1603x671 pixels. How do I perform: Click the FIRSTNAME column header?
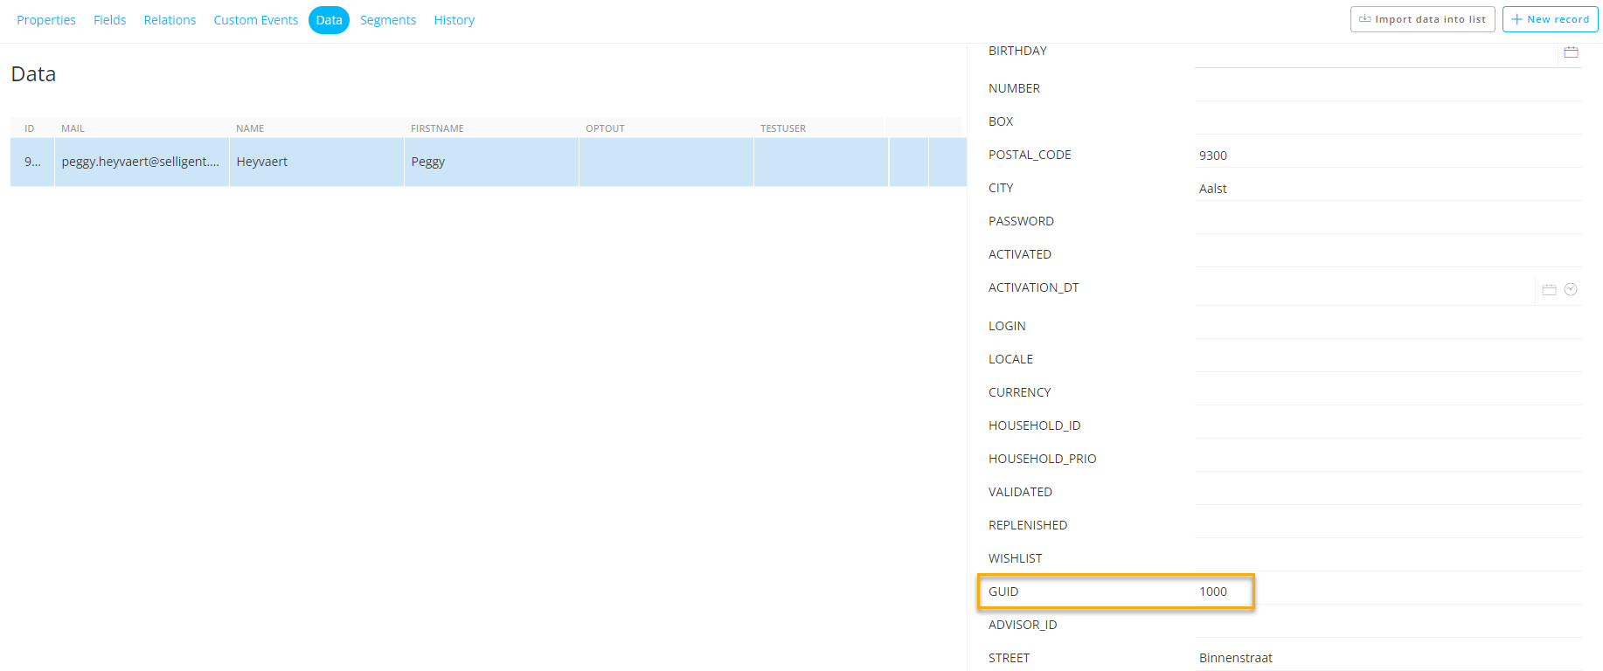pyautogui.click(x=437, y=128)
